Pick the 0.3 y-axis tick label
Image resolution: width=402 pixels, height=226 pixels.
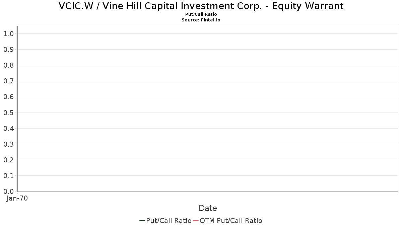9,144
